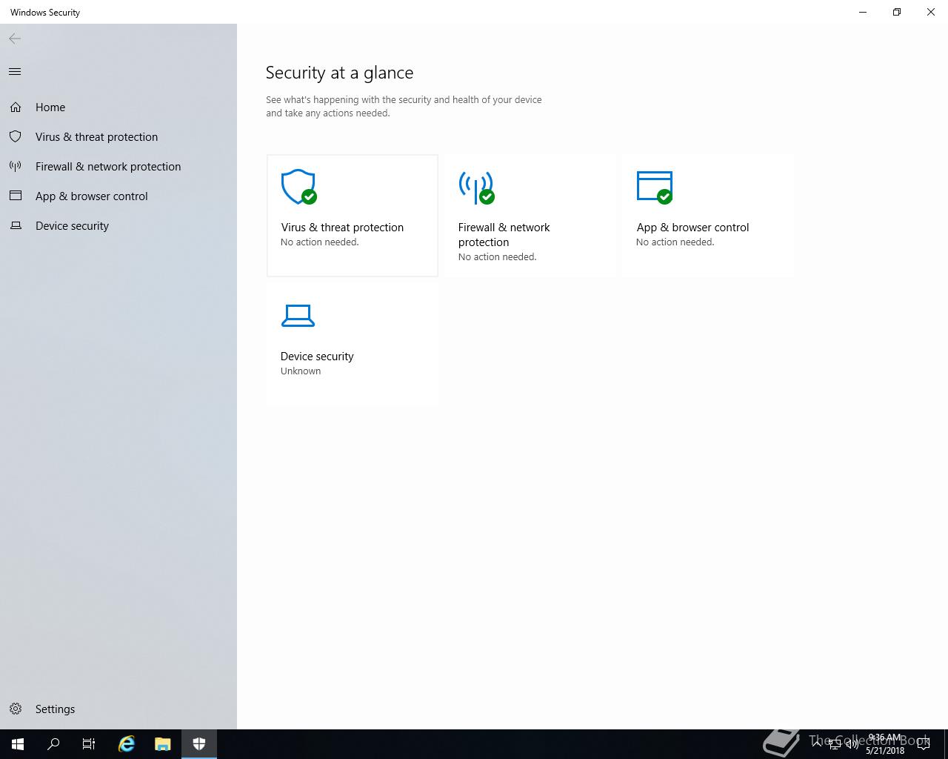Open the Firewall & network protection tile title

[504, 235]
